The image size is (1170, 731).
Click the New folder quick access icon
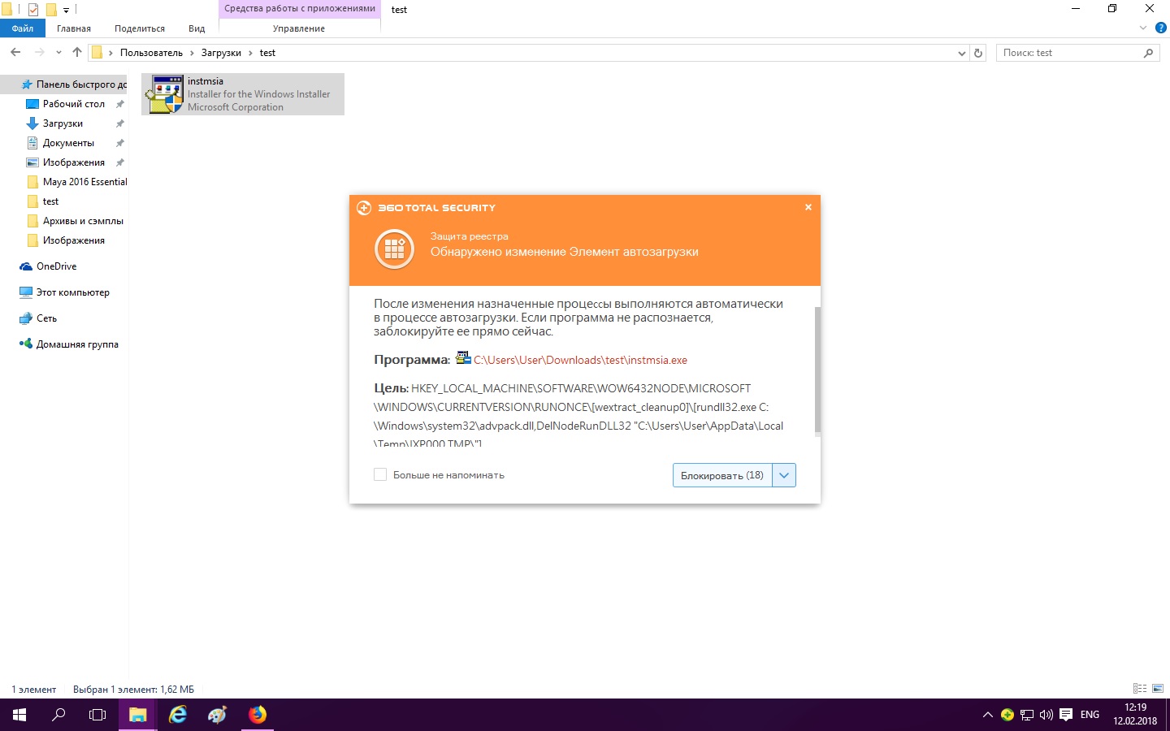pyautogui.click(x=51, y=10)
